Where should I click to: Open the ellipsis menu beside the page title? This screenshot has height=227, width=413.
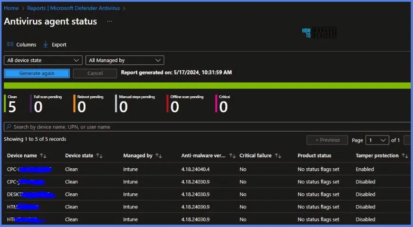point(110,21)
